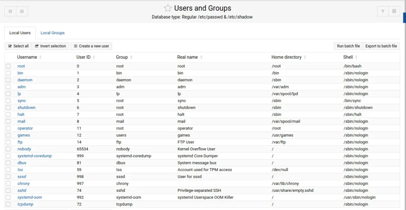
Task: Click the shell /bin/bash
Action: (352, 66)
